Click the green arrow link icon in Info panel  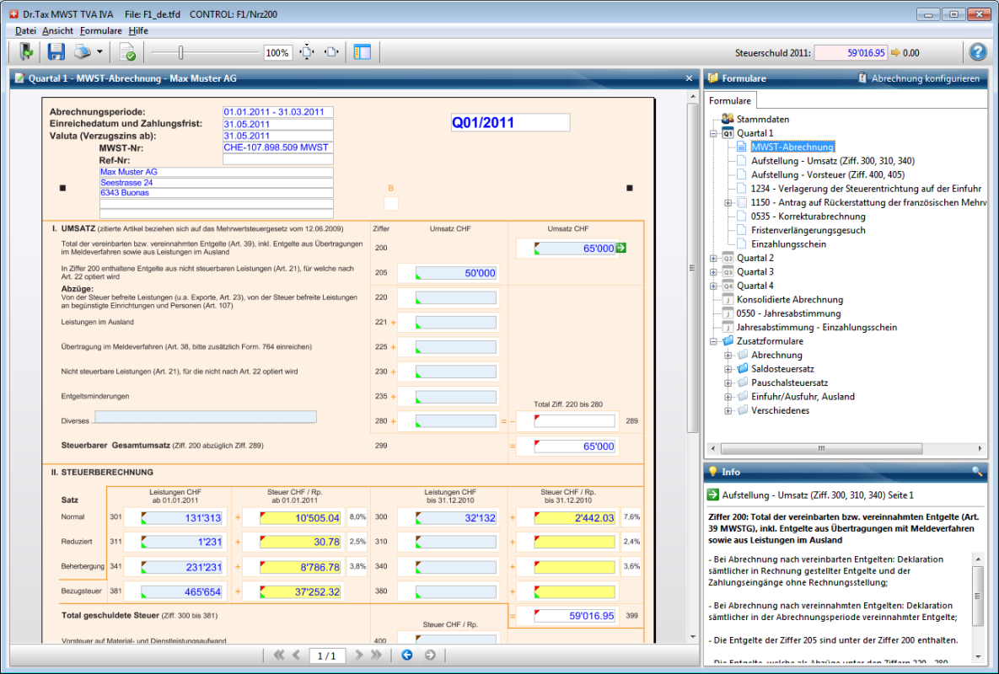pyautogui.click(x=713, y=495)
